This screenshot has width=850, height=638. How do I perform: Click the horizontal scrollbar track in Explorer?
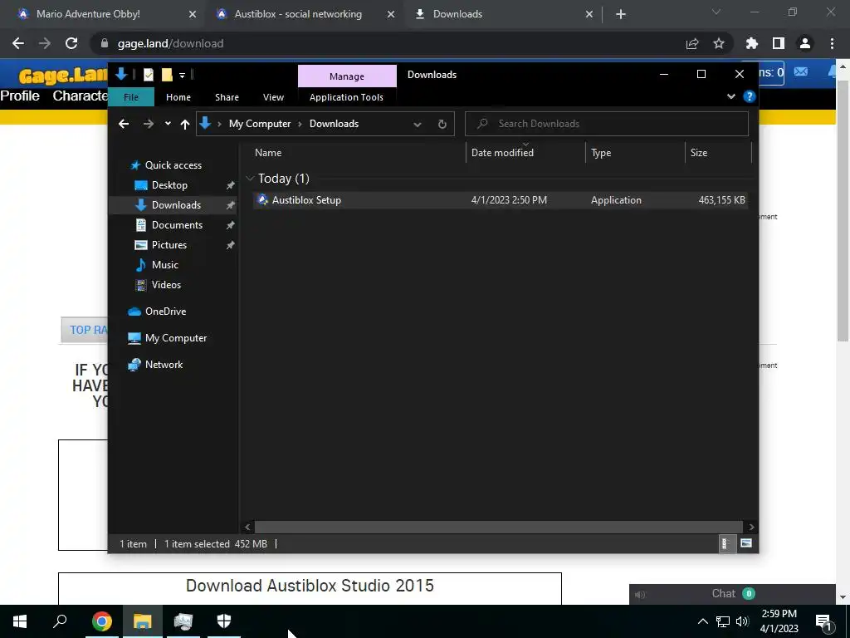498,527
